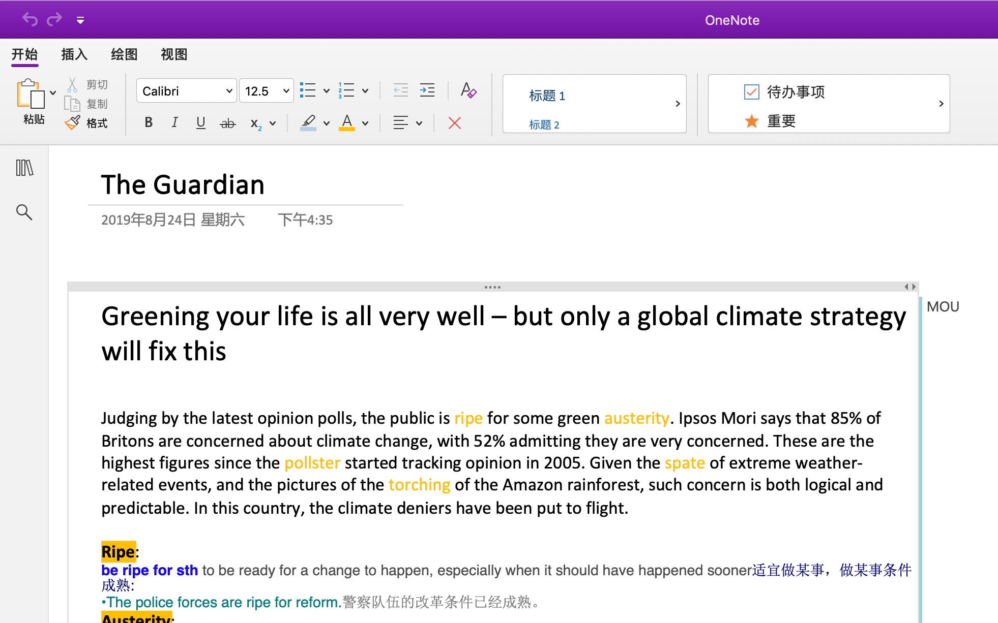Apply the 重要 star tag

771,121
